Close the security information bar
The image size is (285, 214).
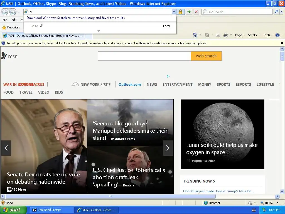click(282, 43)
